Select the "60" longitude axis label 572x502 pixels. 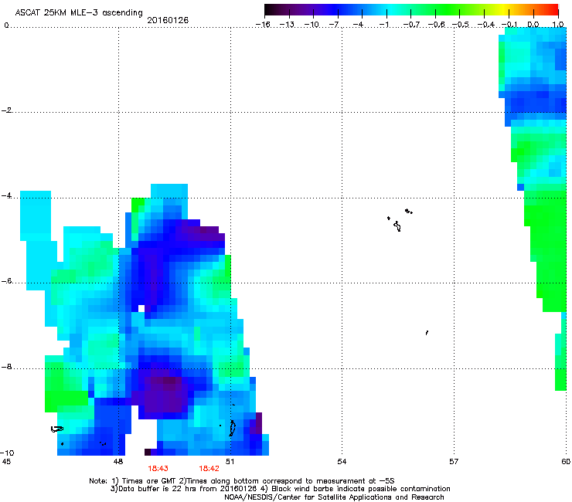(566, 462)
